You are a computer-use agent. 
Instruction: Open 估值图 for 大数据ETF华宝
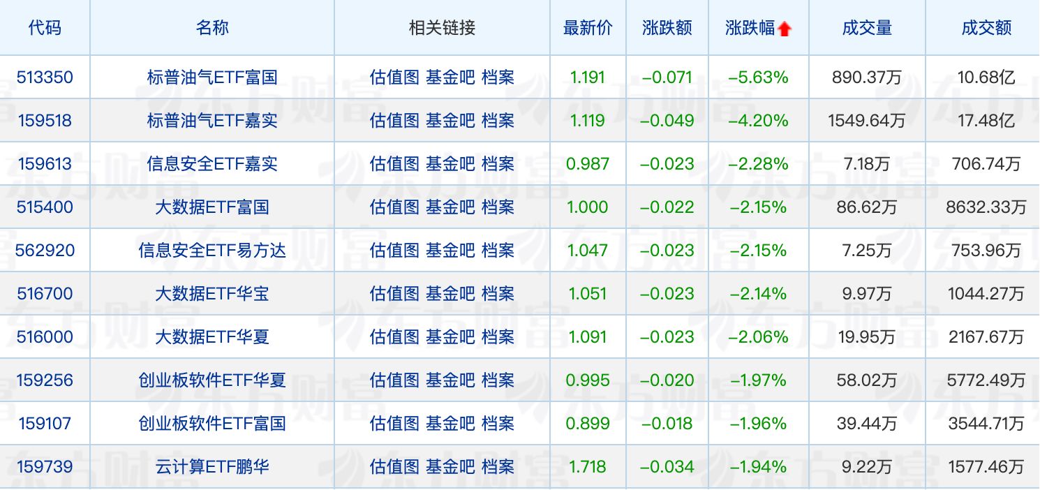click(x=394, y=293)
